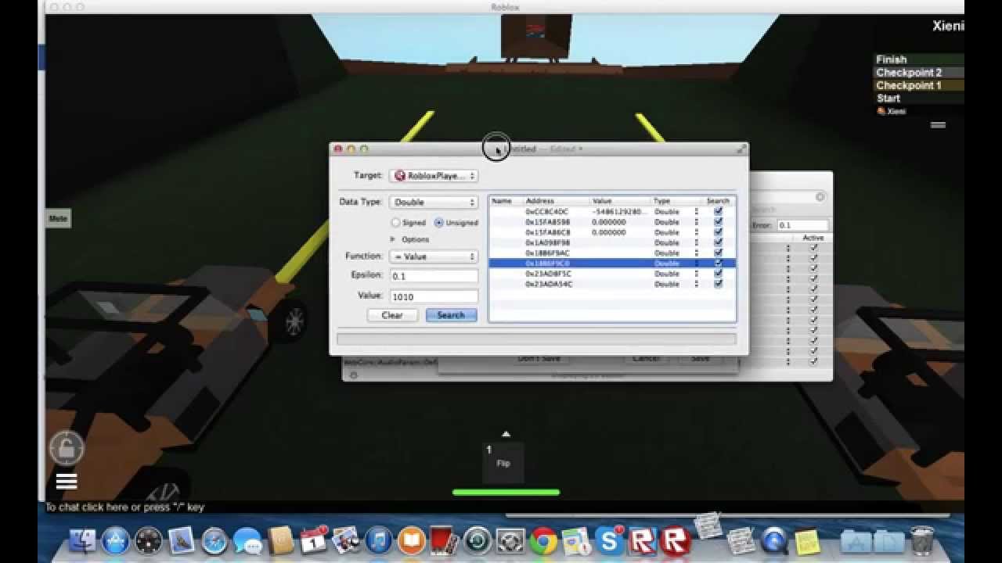Screen dimensions: 1002x563
Task: Click the Clear button
Action: coord(392,315)
